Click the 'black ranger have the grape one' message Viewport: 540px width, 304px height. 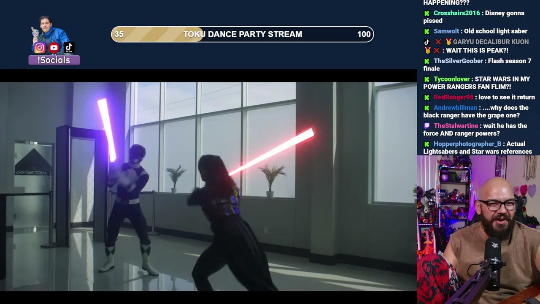pos(476,111)
